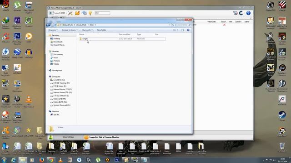291x163 pixels.
Task: Click the endorse icon in the mod row
Action: [x=224, y=25]
